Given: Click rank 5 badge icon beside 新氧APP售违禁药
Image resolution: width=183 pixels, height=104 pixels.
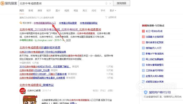Looking at the screenshot, I should [143, 54].
